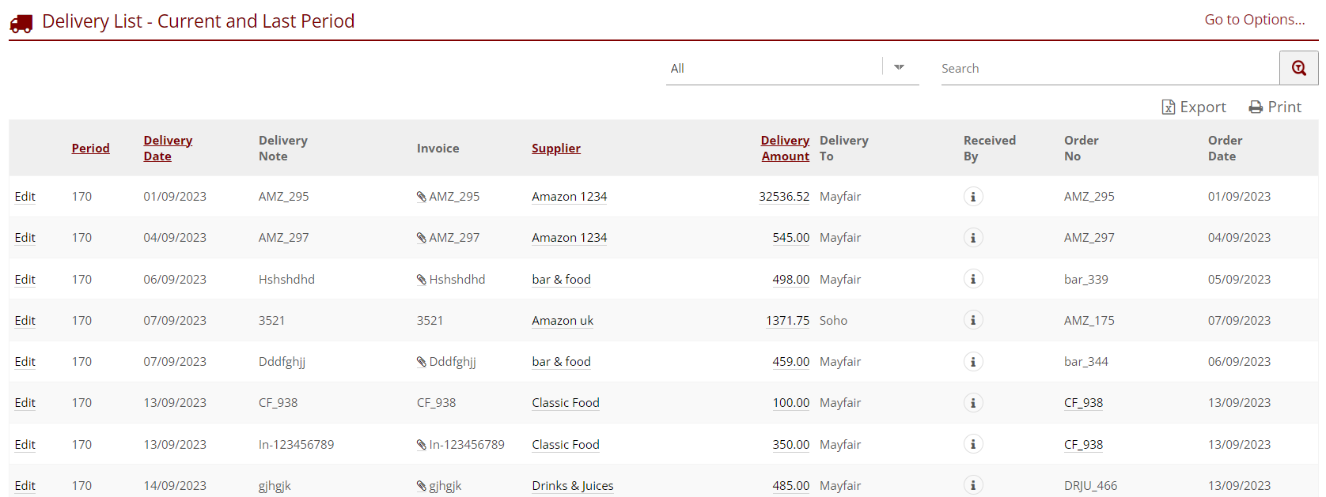Image resolution: width=1326 pixels, height=497 pixels.
Task: Click the red delivery truck icon
Action: point(21,23)
